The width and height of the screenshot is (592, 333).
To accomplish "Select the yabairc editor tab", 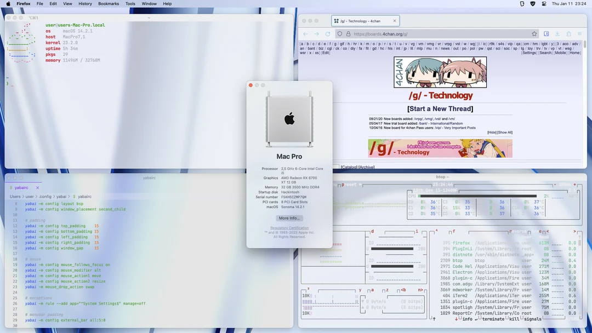I will click(22, 187).
